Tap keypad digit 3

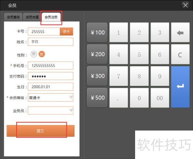point(160,32)
